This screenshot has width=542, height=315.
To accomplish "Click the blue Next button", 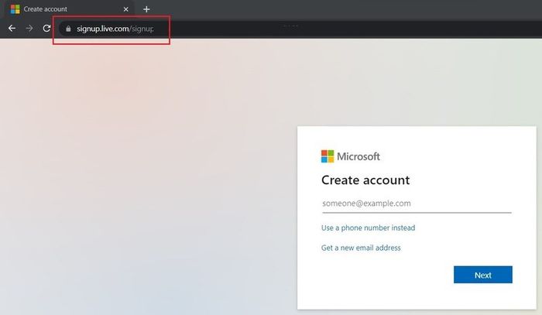I will point(483,275).
